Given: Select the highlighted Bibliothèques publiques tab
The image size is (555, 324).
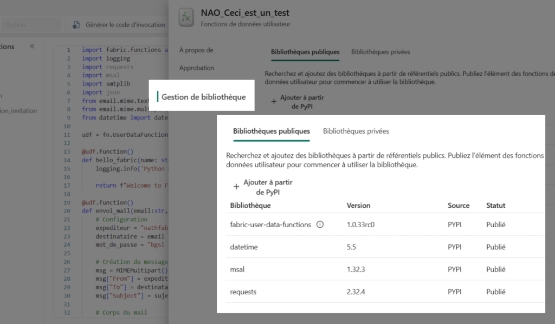Looking at the screenshot, I should (x=271, y=131).
